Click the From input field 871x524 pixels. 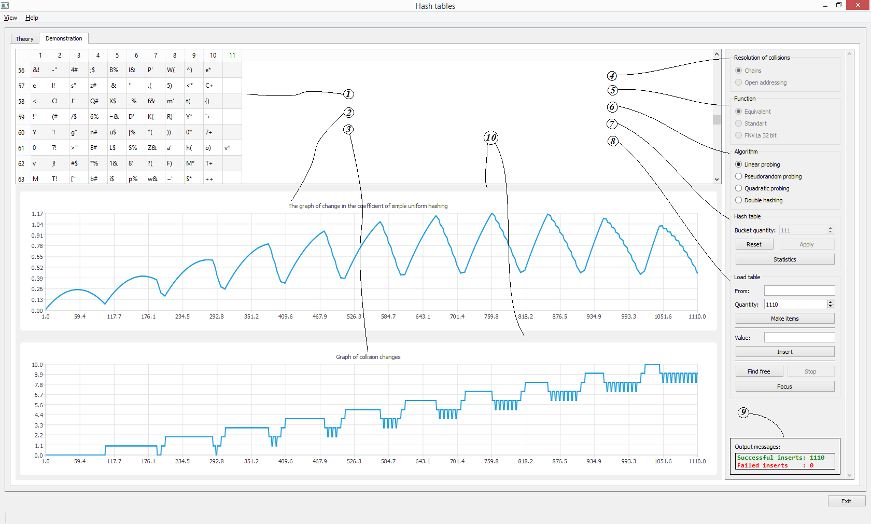pos(799,291)
